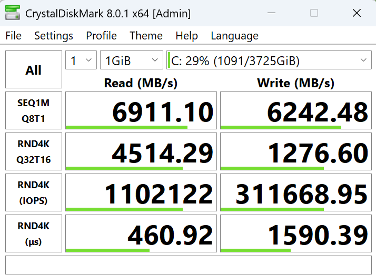Click the CrystalDiskMark app icon in title bar

13,13
